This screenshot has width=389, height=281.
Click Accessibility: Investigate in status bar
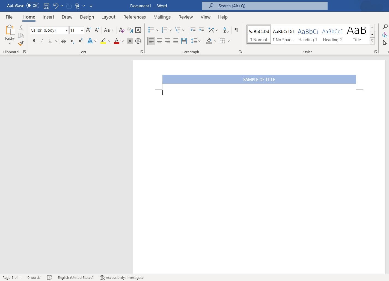(122, 277)
